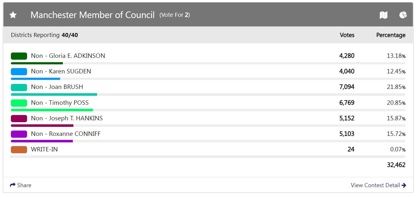The width and height of the screenshot is (416, 198).
Task: Select the Manchester Member of Council title
Action: (x=92, y=15)
